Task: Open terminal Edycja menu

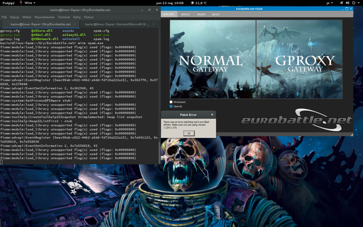Action: click(x=14, y=17)
